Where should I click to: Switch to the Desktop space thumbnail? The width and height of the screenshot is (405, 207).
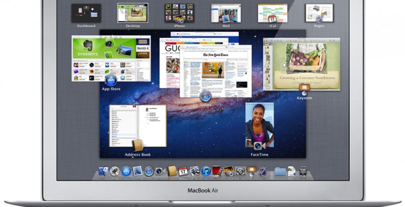133,13
